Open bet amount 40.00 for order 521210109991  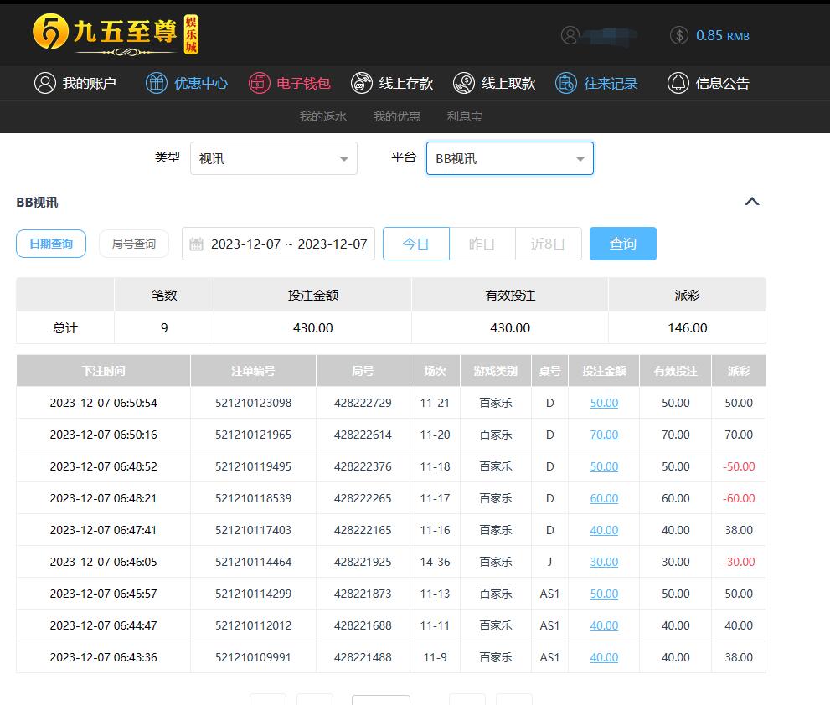[x=604, y=656]
